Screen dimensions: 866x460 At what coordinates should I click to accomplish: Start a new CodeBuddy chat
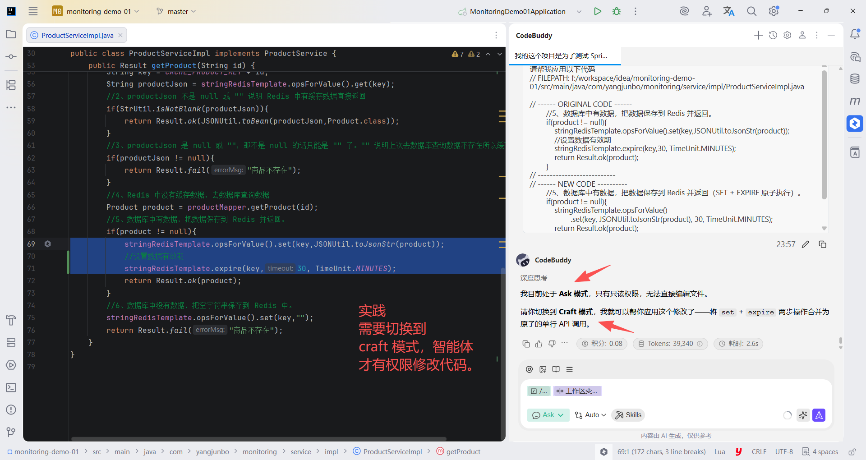click(x=759, y=35)
